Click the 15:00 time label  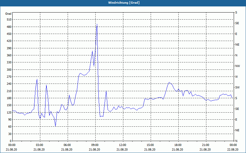click(151, 145)
